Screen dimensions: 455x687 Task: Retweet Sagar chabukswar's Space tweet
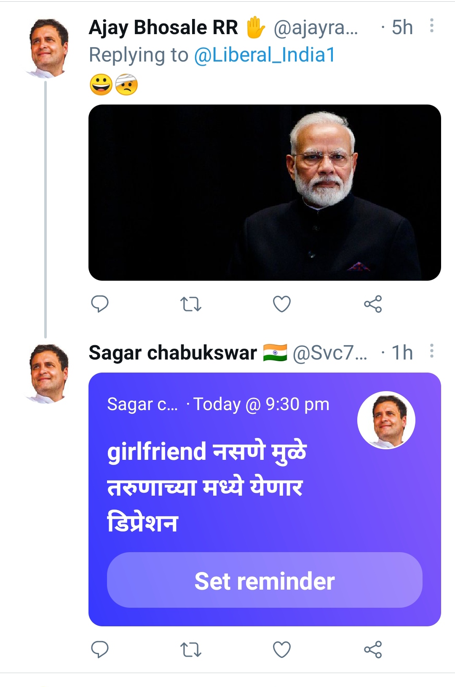tap(190, 649)
